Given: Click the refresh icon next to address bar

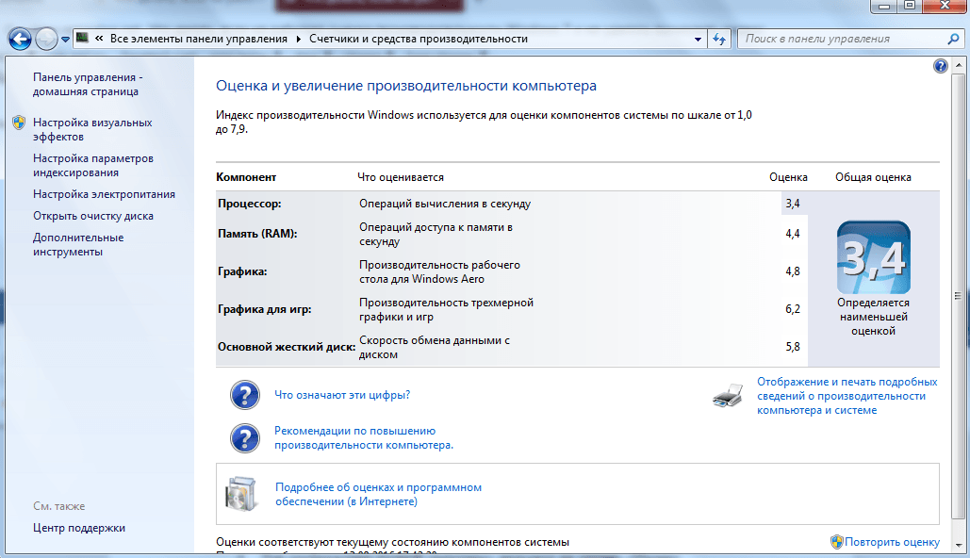Looking at the screenshot, I should coord(720,40).
